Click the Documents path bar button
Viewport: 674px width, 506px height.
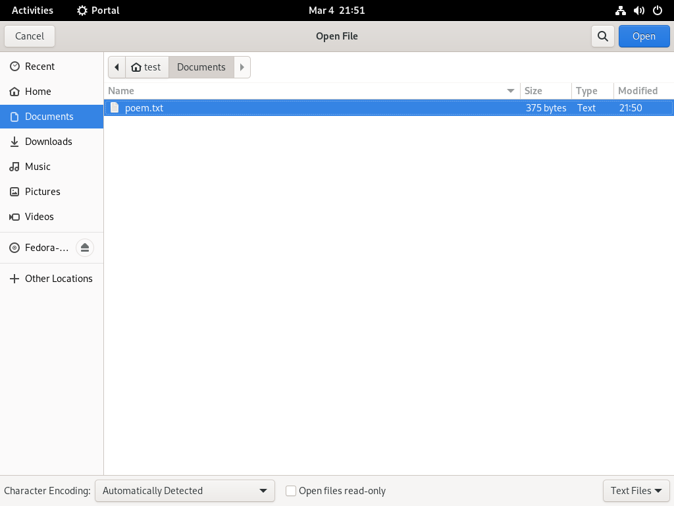(201, 67)
